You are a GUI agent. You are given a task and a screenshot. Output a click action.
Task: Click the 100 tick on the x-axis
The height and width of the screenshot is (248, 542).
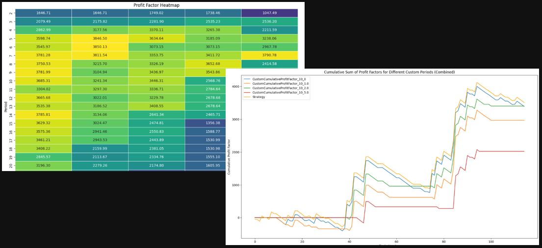490,242
